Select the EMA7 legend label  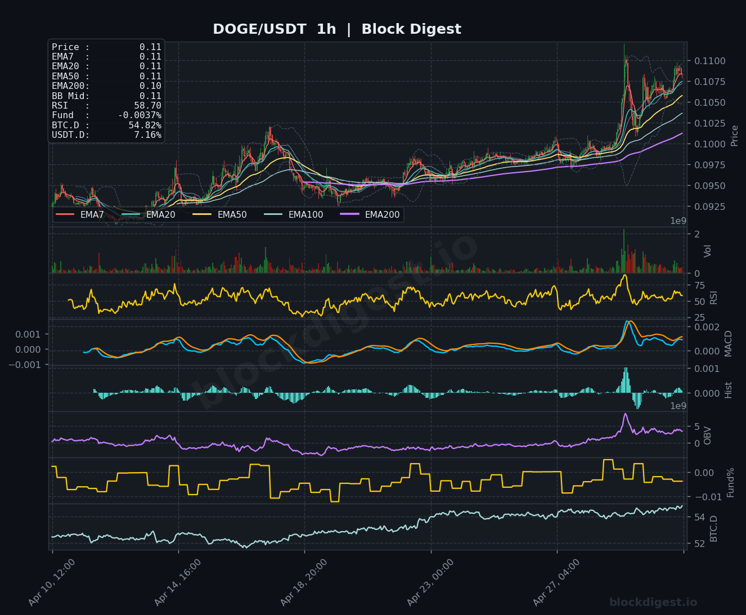92,214
